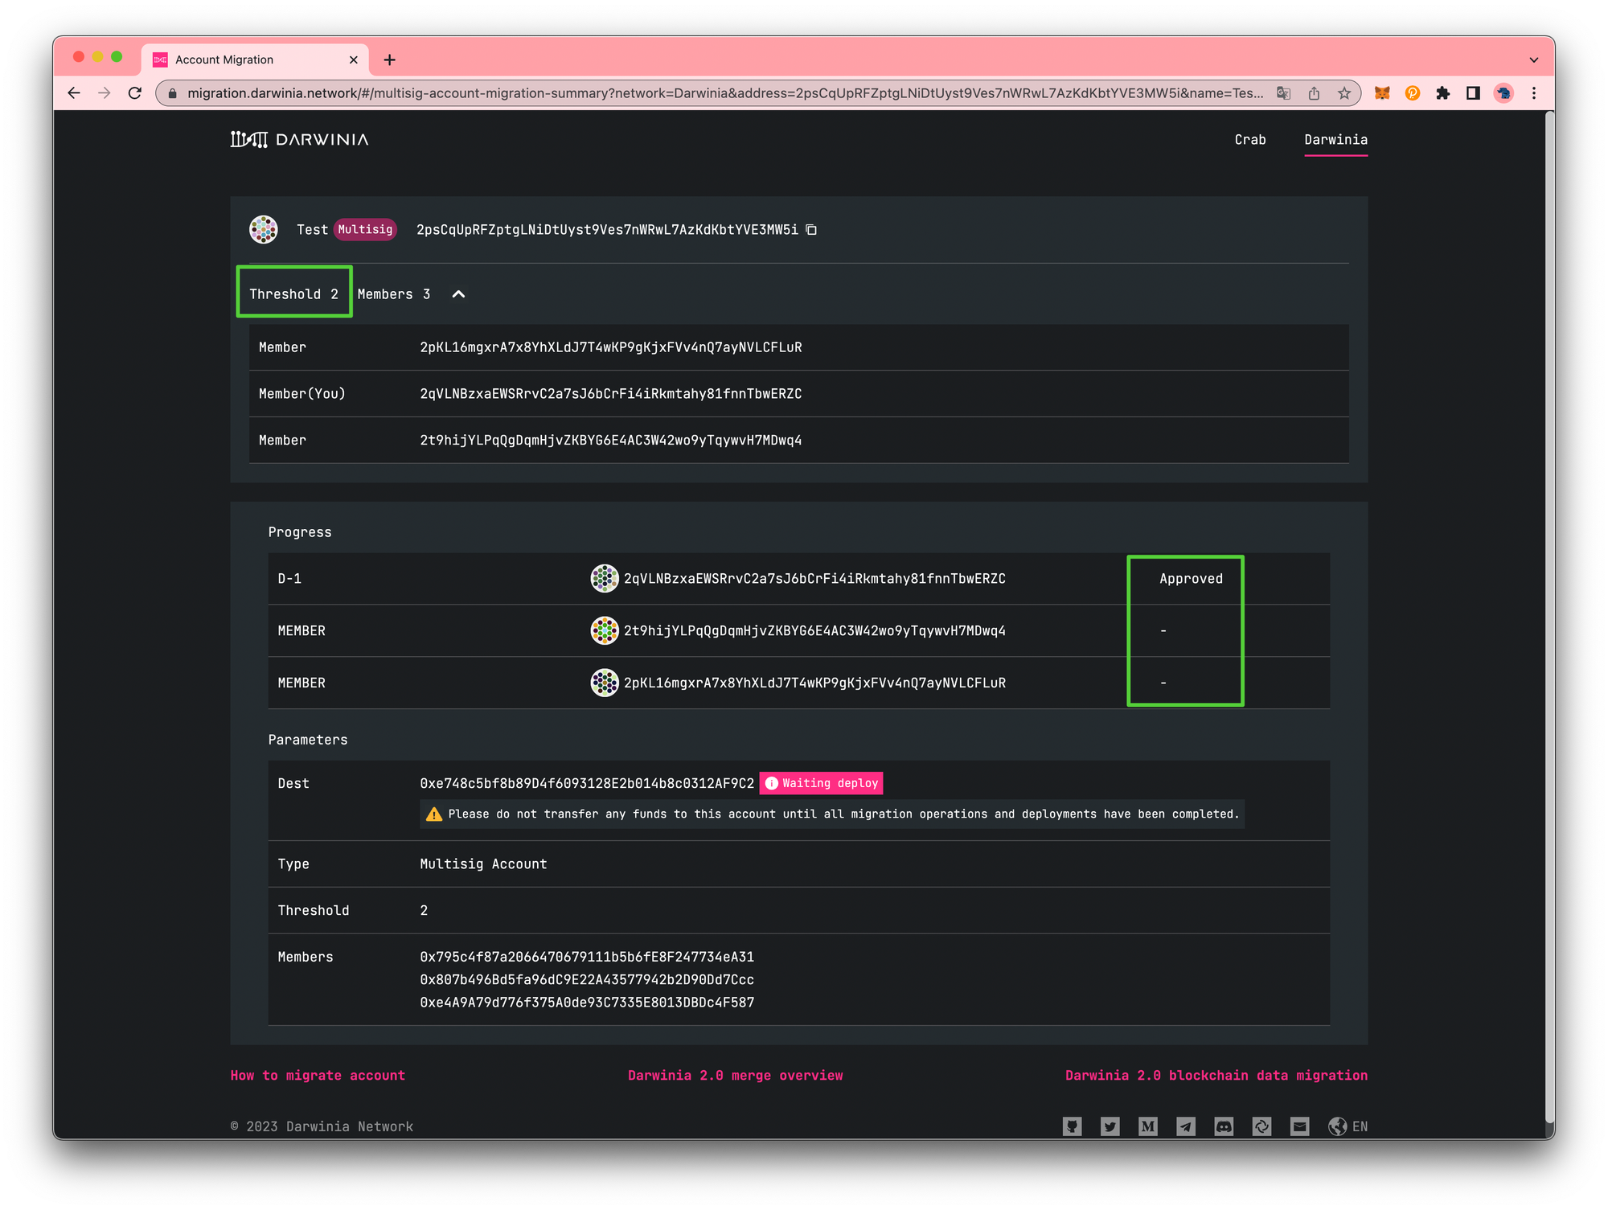Collapse the members list chevron
Image resolution: width=1608 pixels, height=1210 pixels.
458,294
